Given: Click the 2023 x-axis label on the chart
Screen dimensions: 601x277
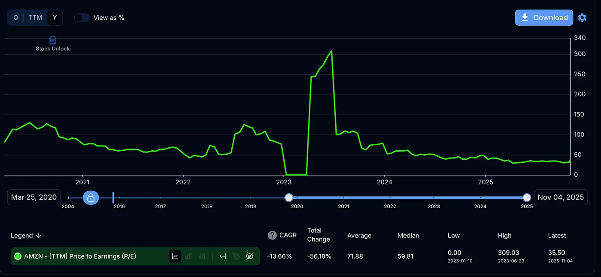Looking at the screenshot, I should tap(284, 182).
